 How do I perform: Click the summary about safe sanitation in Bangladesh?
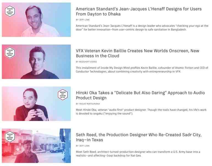[x=142, y=28]
